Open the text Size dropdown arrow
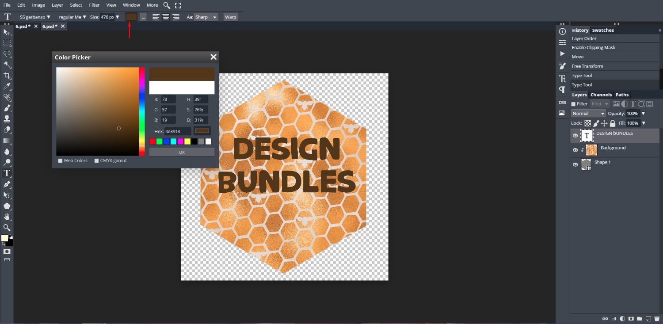The width and height of the screenshot is (663, 324). tap(118, 17)
